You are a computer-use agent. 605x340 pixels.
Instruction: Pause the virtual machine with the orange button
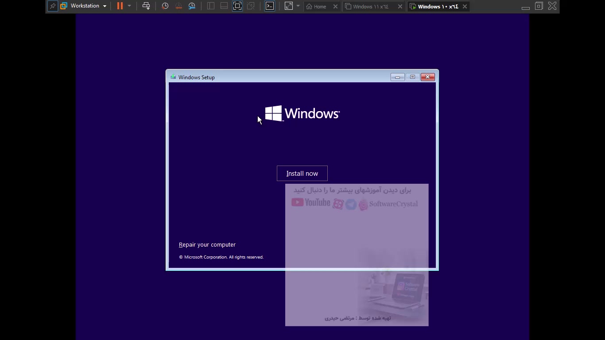point(120,6)
